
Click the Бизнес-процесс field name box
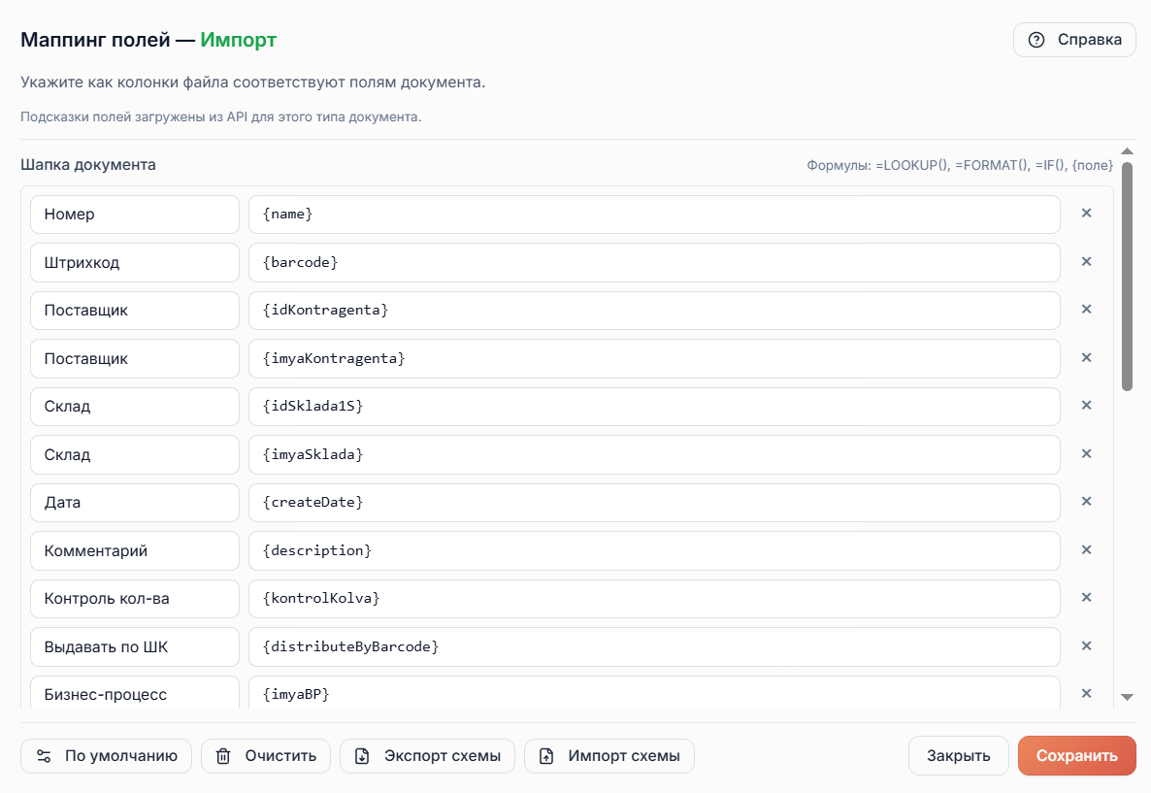(x=134, y=694)
